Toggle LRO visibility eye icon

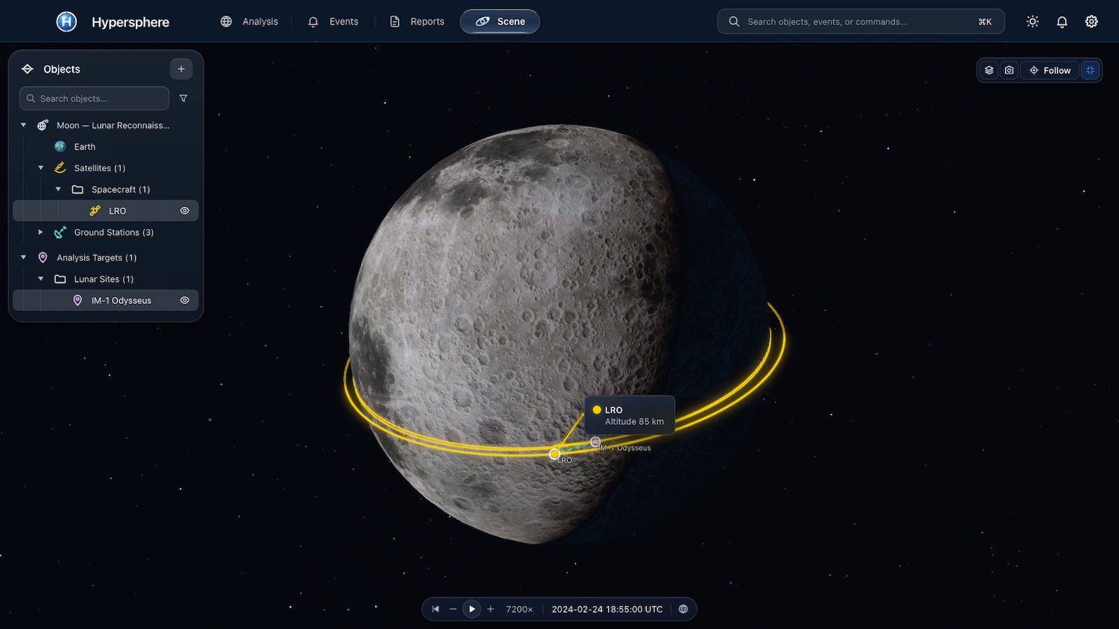point(185,211)
